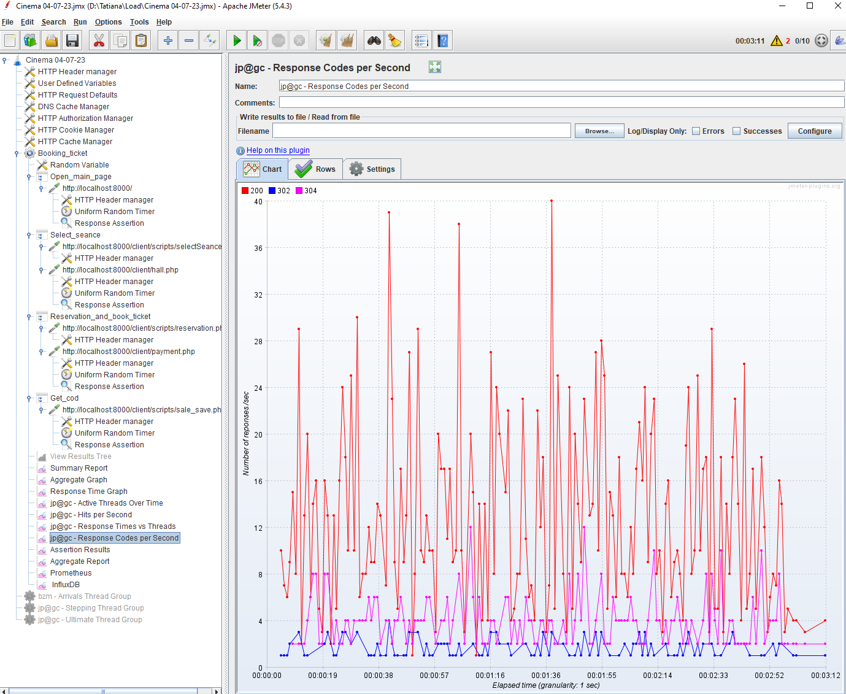Screen dimensions: 846x694
Task: Collapse the Select_seance tree node
Action: tap(29, 235)
